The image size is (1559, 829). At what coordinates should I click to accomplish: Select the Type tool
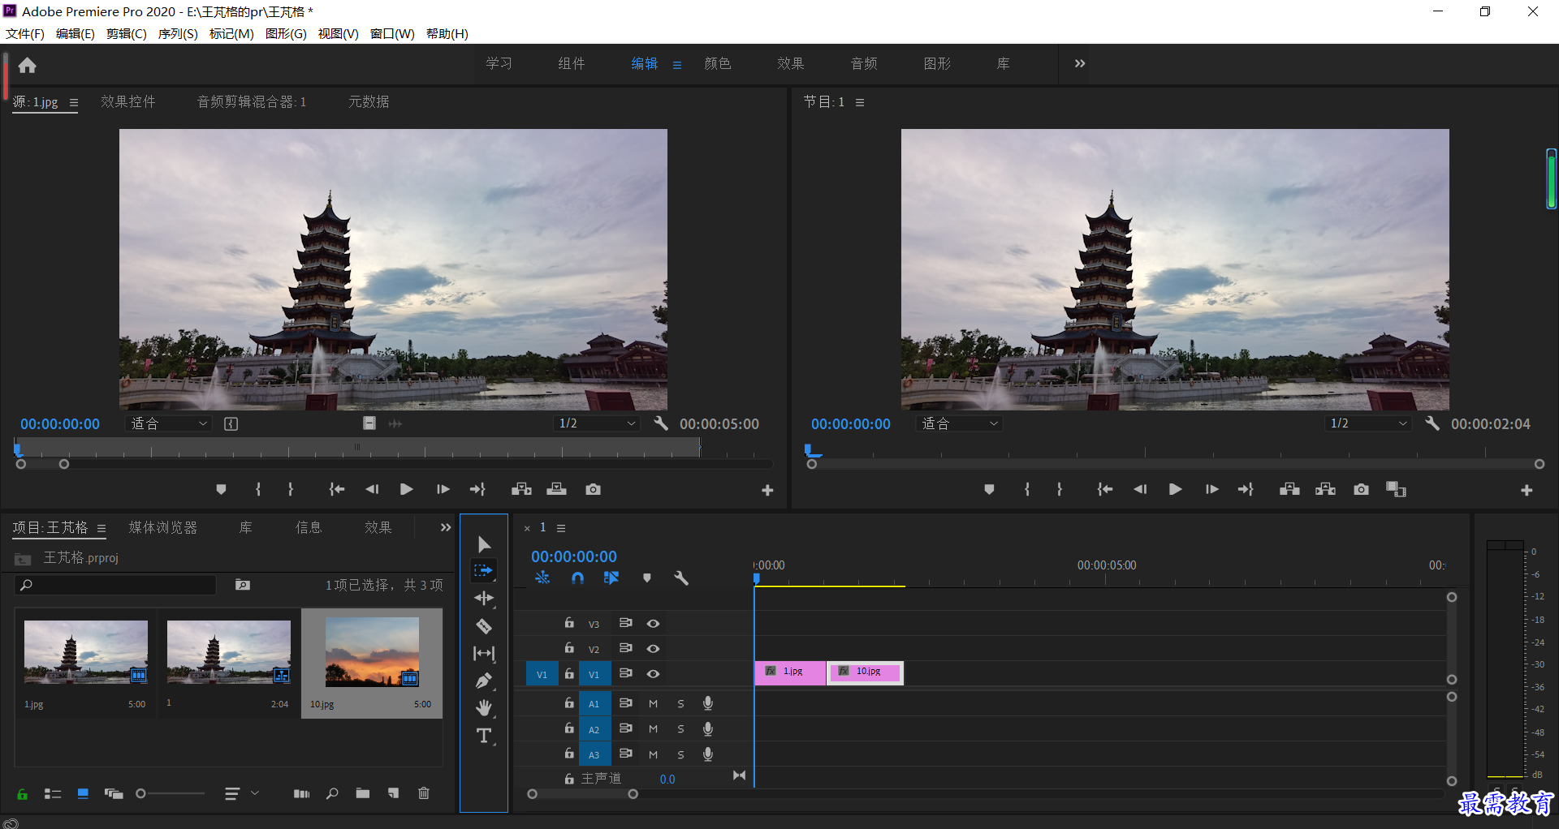[x=484, y=736]
